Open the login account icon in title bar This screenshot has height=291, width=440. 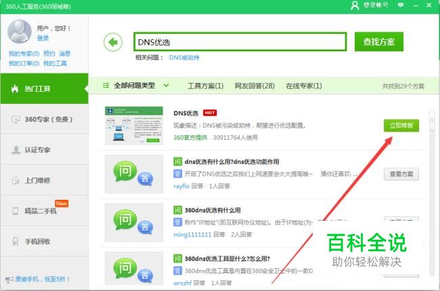pos(355,5)
